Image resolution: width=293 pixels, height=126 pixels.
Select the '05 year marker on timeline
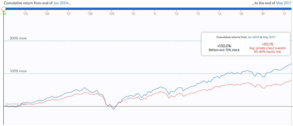coord(25,14)
